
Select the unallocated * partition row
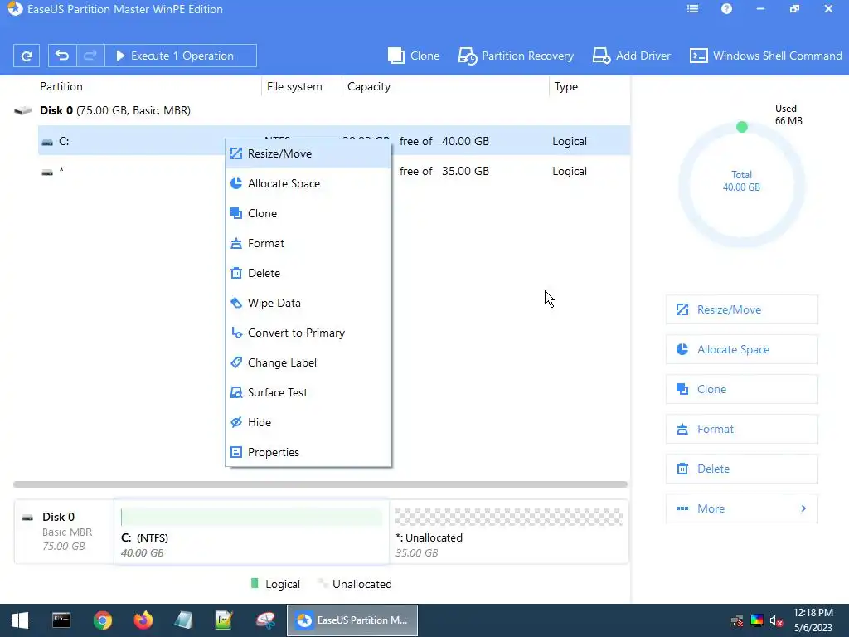(334, 171)
